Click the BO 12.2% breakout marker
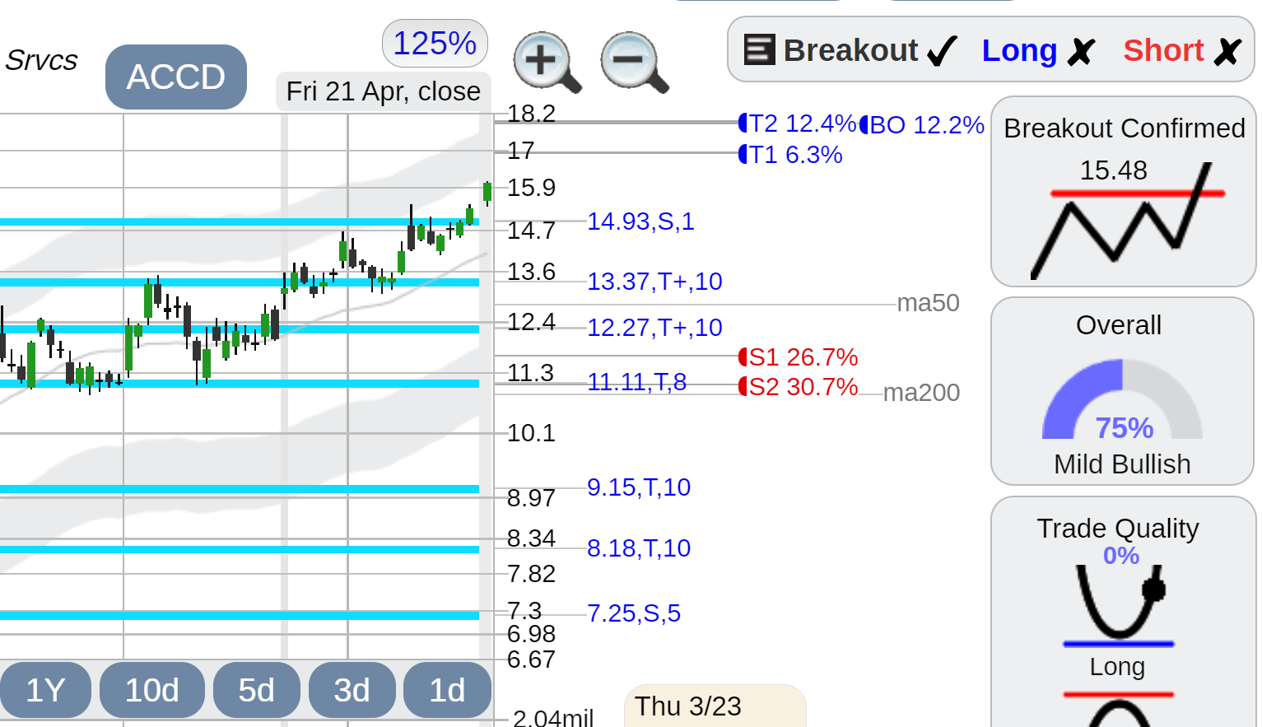This screenshot has height=727, width=1262. pos(922,125)
